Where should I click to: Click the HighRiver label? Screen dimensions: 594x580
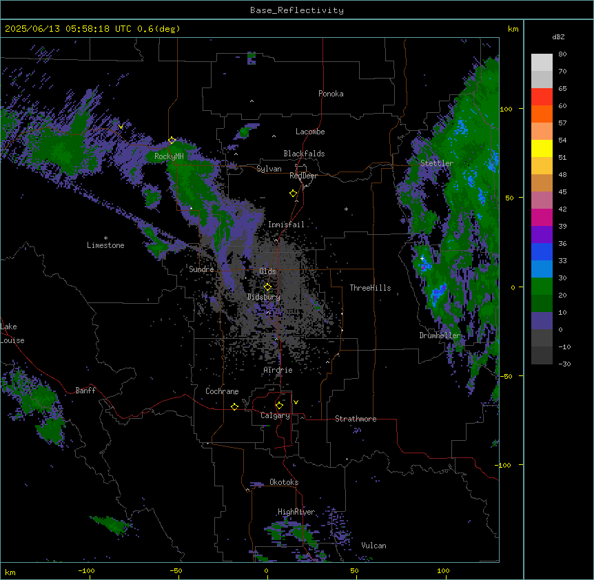[x=296, y=512]
